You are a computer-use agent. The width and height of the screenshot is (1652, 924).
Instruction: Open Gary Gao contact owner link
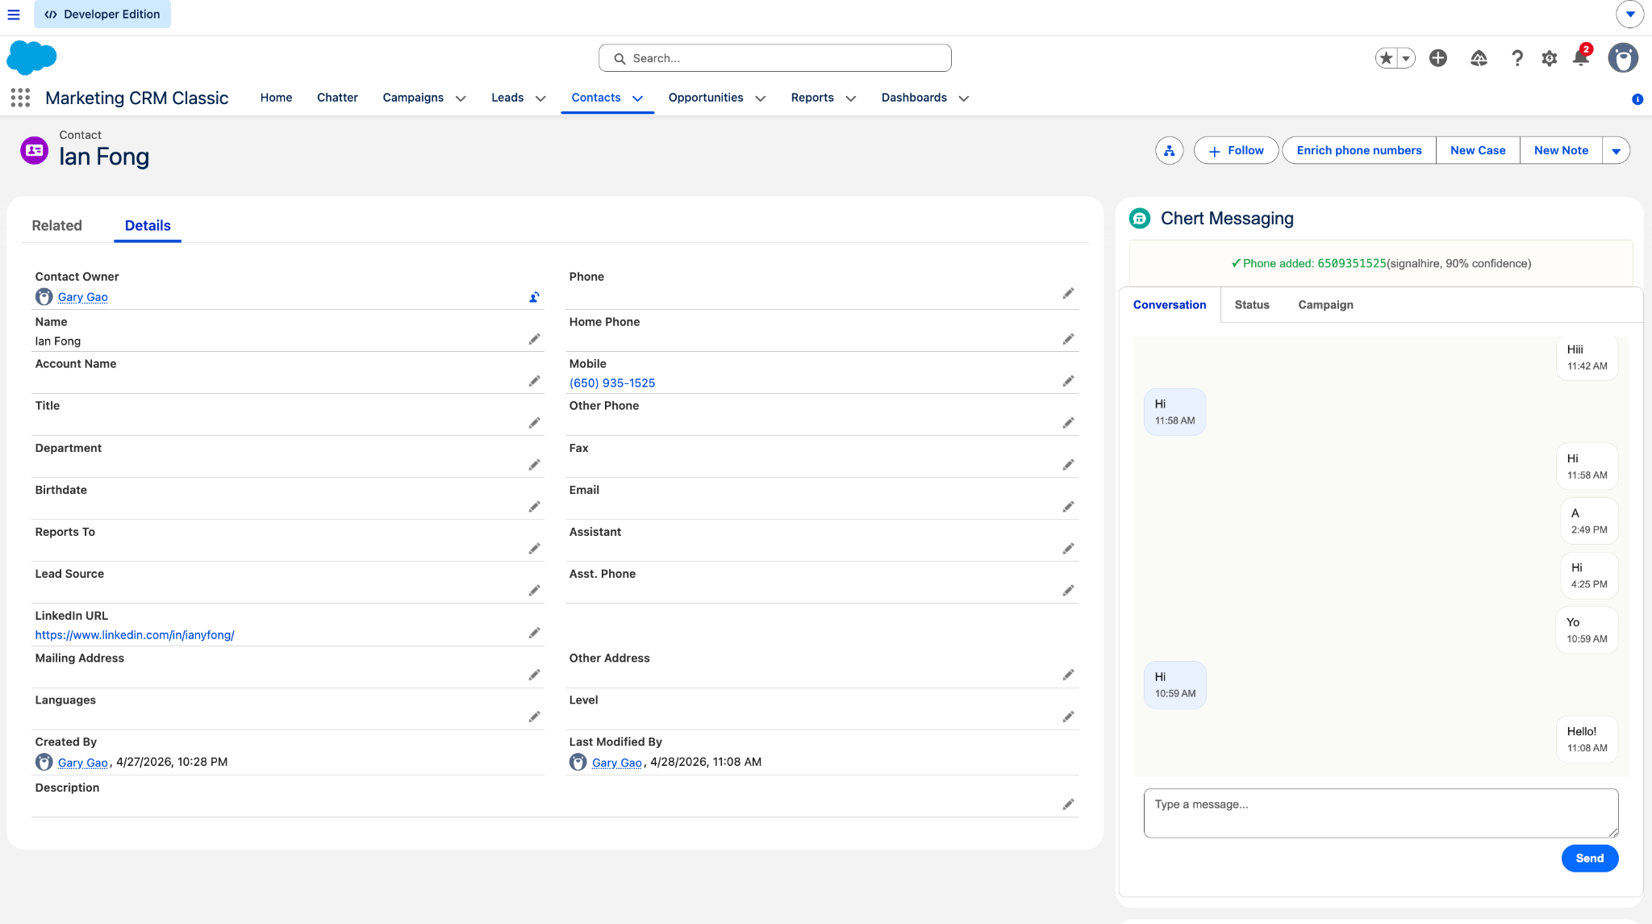[82, 298]
